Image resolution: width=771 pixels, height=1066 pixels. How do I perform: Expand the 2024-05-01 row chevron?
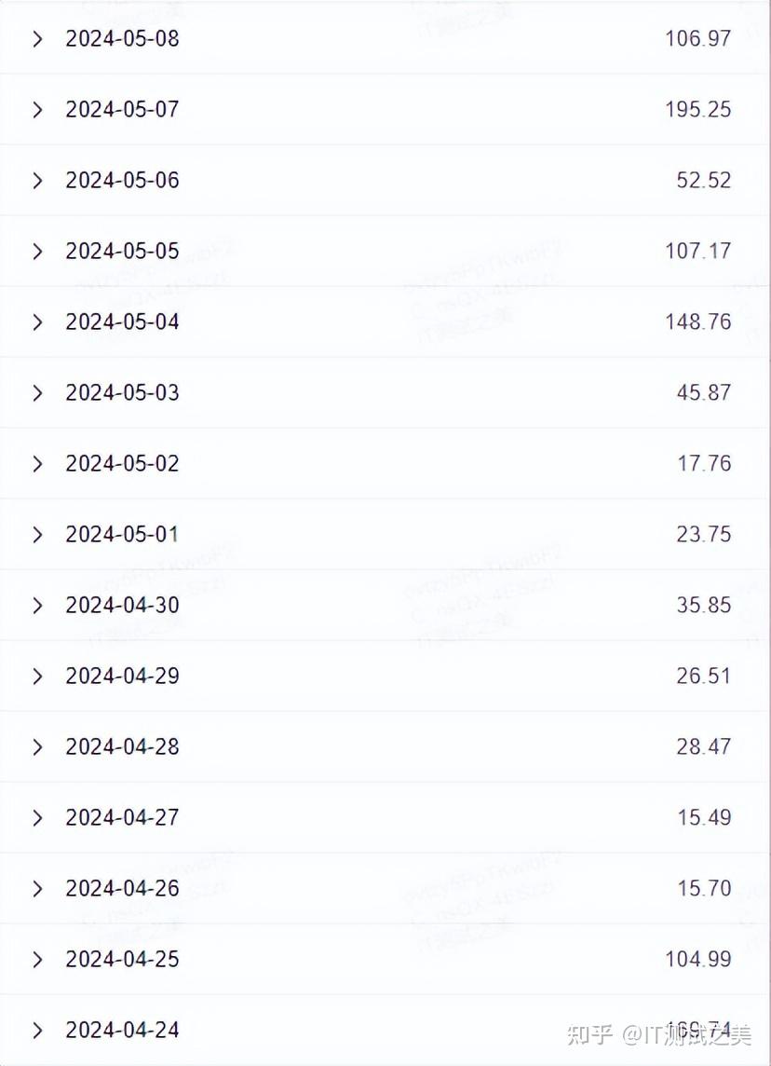(37, 534)
